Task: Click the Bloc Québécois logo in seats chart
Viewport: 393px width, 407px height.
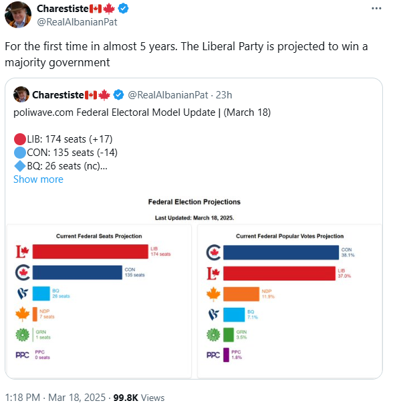Action: [23, 294]
